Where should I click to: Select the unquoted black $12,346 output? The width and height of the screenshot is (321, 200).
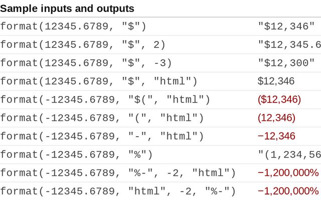click(x=276, y=81)
